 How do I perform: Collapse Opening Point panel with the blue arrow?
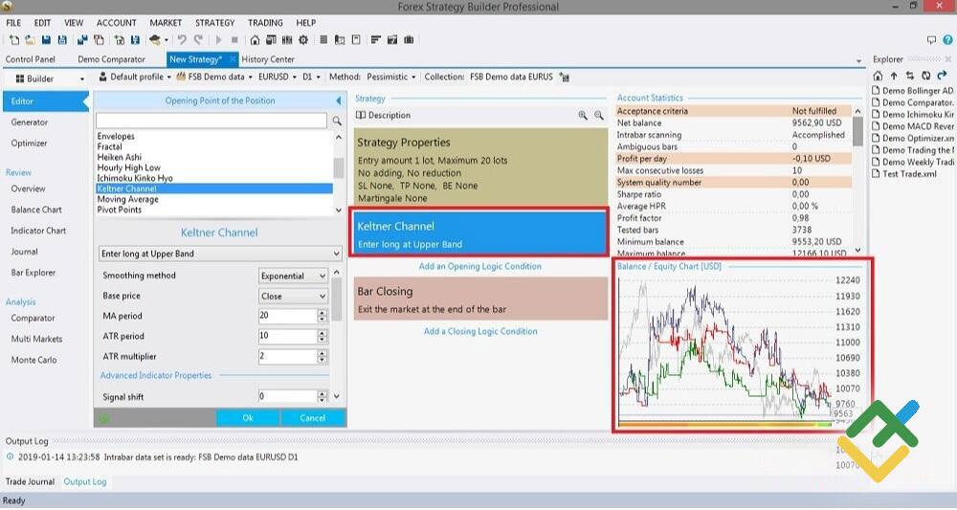coord(338,100)
